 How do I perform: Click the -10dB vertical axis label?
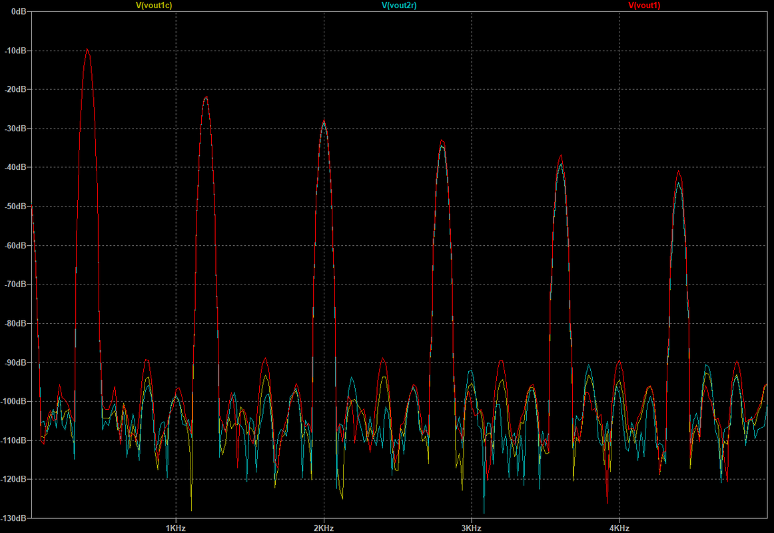16,51
